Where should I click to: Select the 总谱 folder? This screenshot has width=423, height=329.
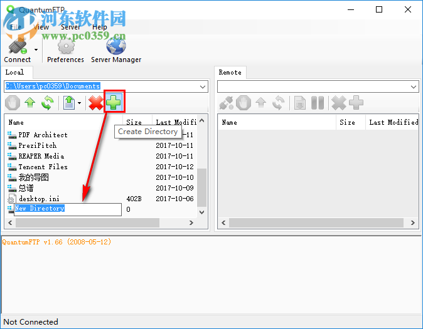[26, 188]
